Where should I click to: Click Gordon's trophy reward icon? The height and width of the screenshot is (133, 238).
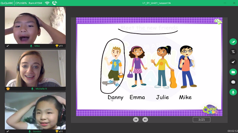pyautogui.click(x=57, y=131)
